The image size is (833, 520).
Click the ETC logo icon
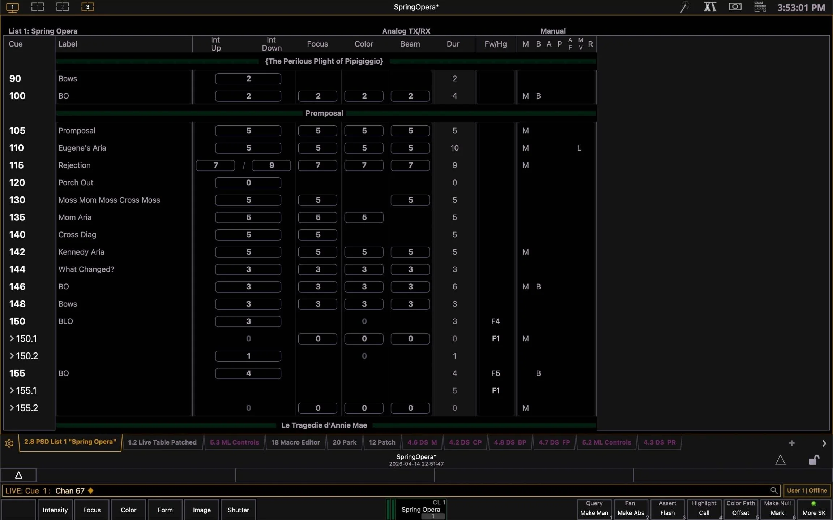click(710, 7)
